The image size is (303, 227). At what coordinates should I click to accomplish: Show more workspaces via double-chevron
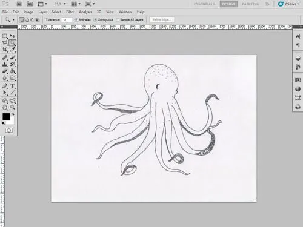click(x=267, y=4)
